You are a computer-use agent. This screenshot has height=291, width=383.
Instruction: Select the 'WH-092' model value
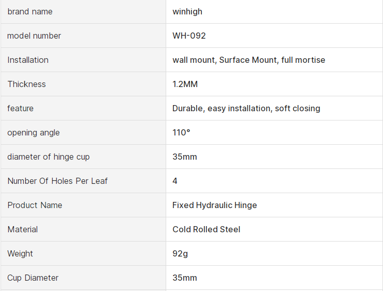(189, 36)
